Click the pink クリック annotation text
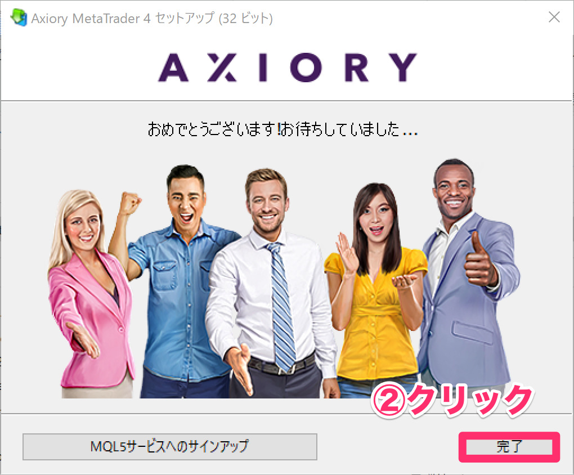 pos(470,400)
